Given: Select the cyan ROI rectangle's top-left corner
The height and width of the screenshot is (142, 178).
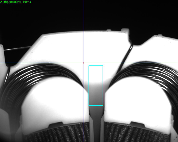Looking at the screenshot, I should 89,66.
